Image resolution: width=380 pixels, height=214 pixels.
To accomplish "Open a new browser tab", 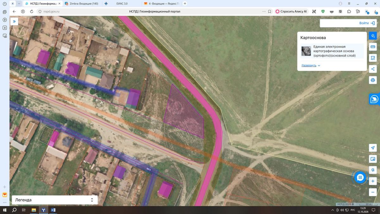I will pos(185,3).
